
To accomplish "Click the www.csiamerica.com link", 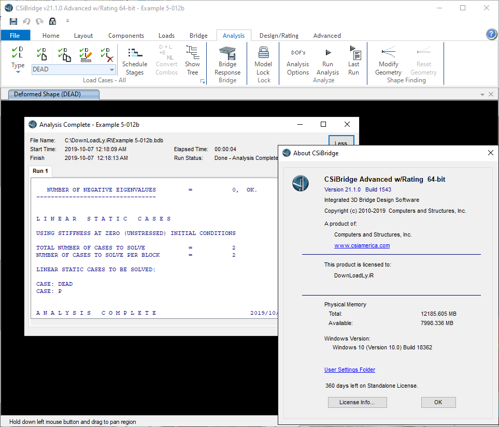I will 362,245.
